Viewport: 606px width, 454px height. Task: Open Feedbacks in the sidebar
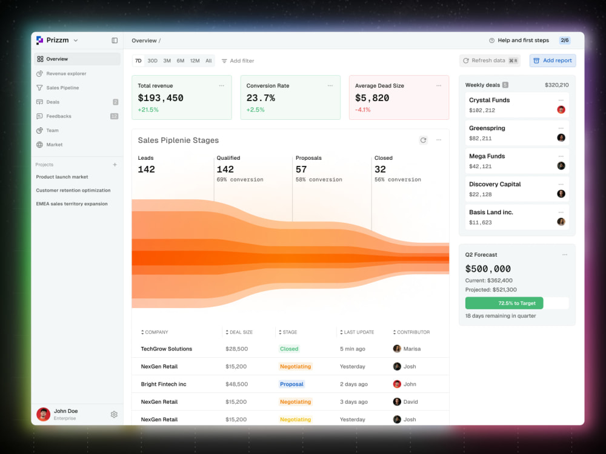(78, 116)
